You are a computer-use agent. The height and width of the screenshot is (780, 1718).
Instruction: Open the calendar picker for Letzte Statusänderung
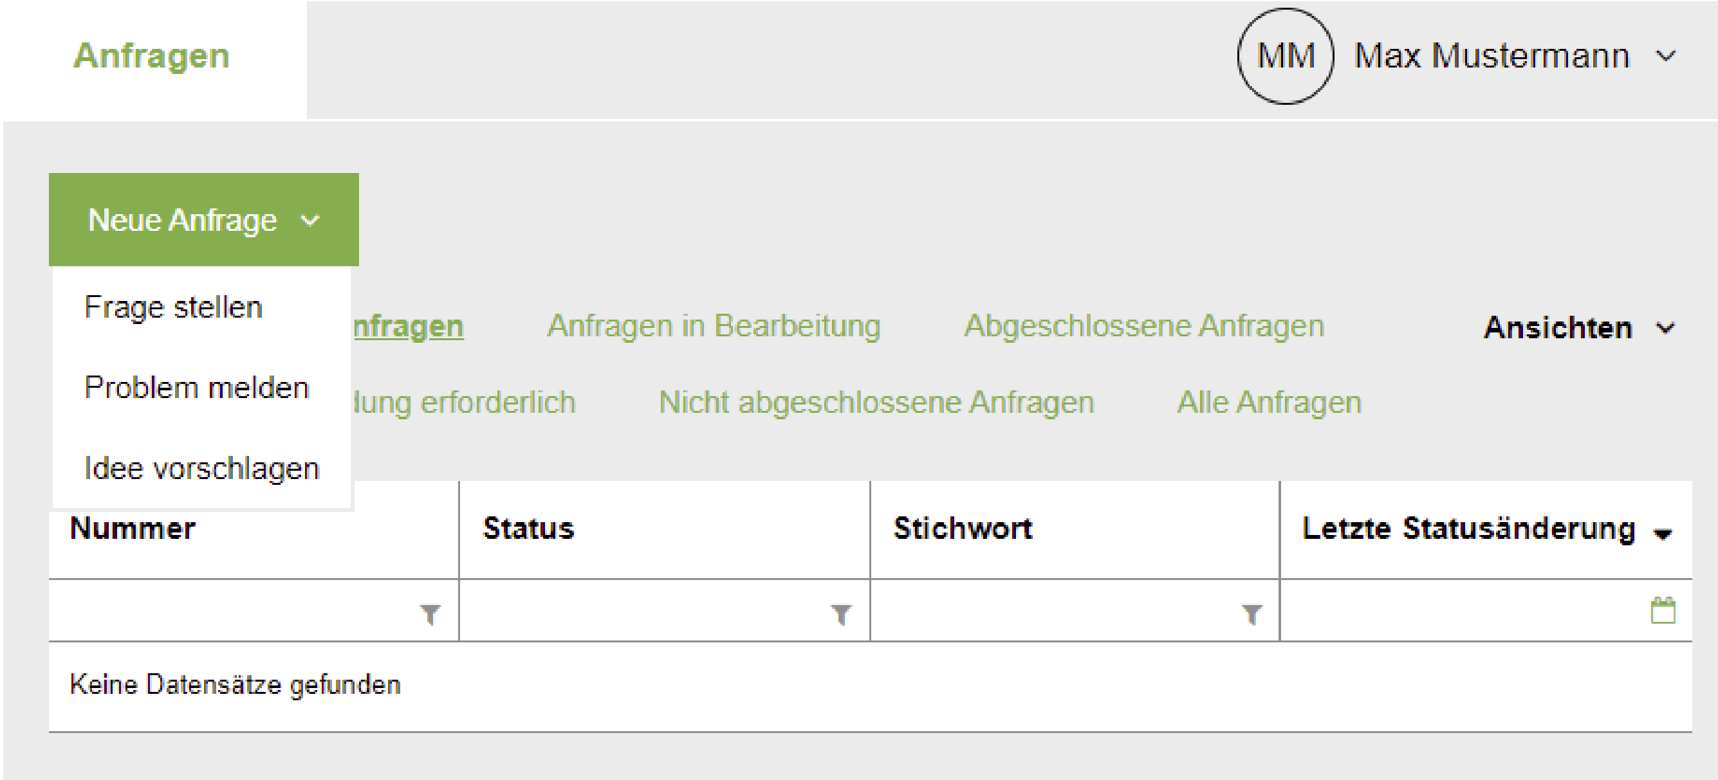1663,611
